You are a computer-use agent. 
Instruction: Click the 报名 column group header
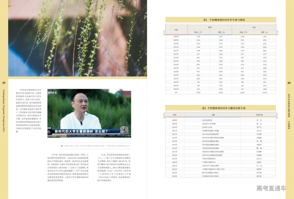(210, 27)
